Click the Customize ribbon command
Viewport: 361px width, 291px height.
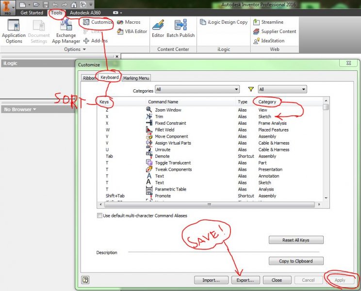(98, 22)
